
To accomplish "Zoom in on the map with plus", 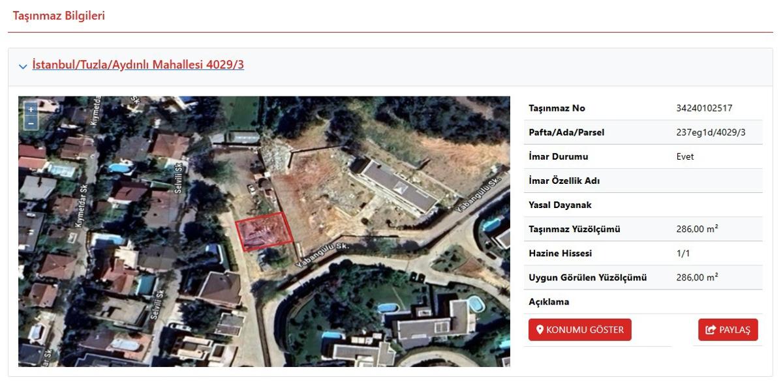I will click(30, 110).
